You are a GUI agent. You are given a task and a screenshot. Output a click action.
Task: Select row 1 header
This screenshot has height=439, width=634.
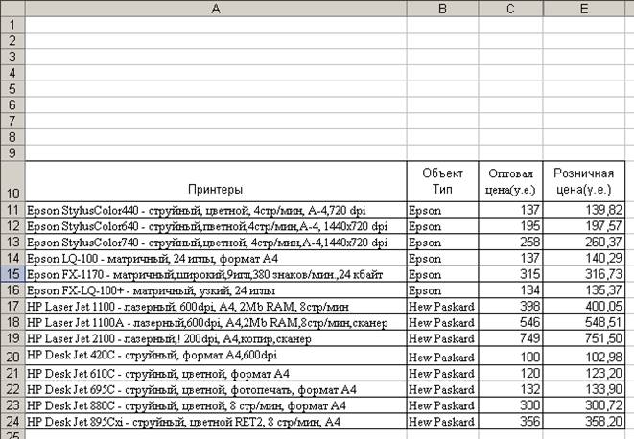pos(12,23)
